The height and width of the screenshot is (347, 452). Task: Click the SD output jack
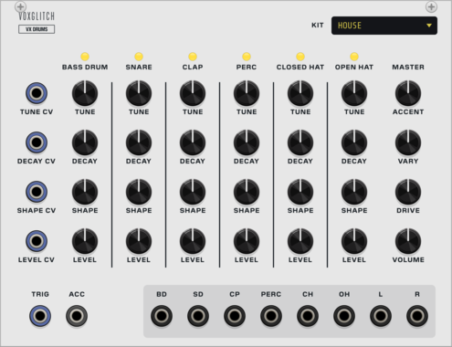pyautogui.click(x=198, y=316)
